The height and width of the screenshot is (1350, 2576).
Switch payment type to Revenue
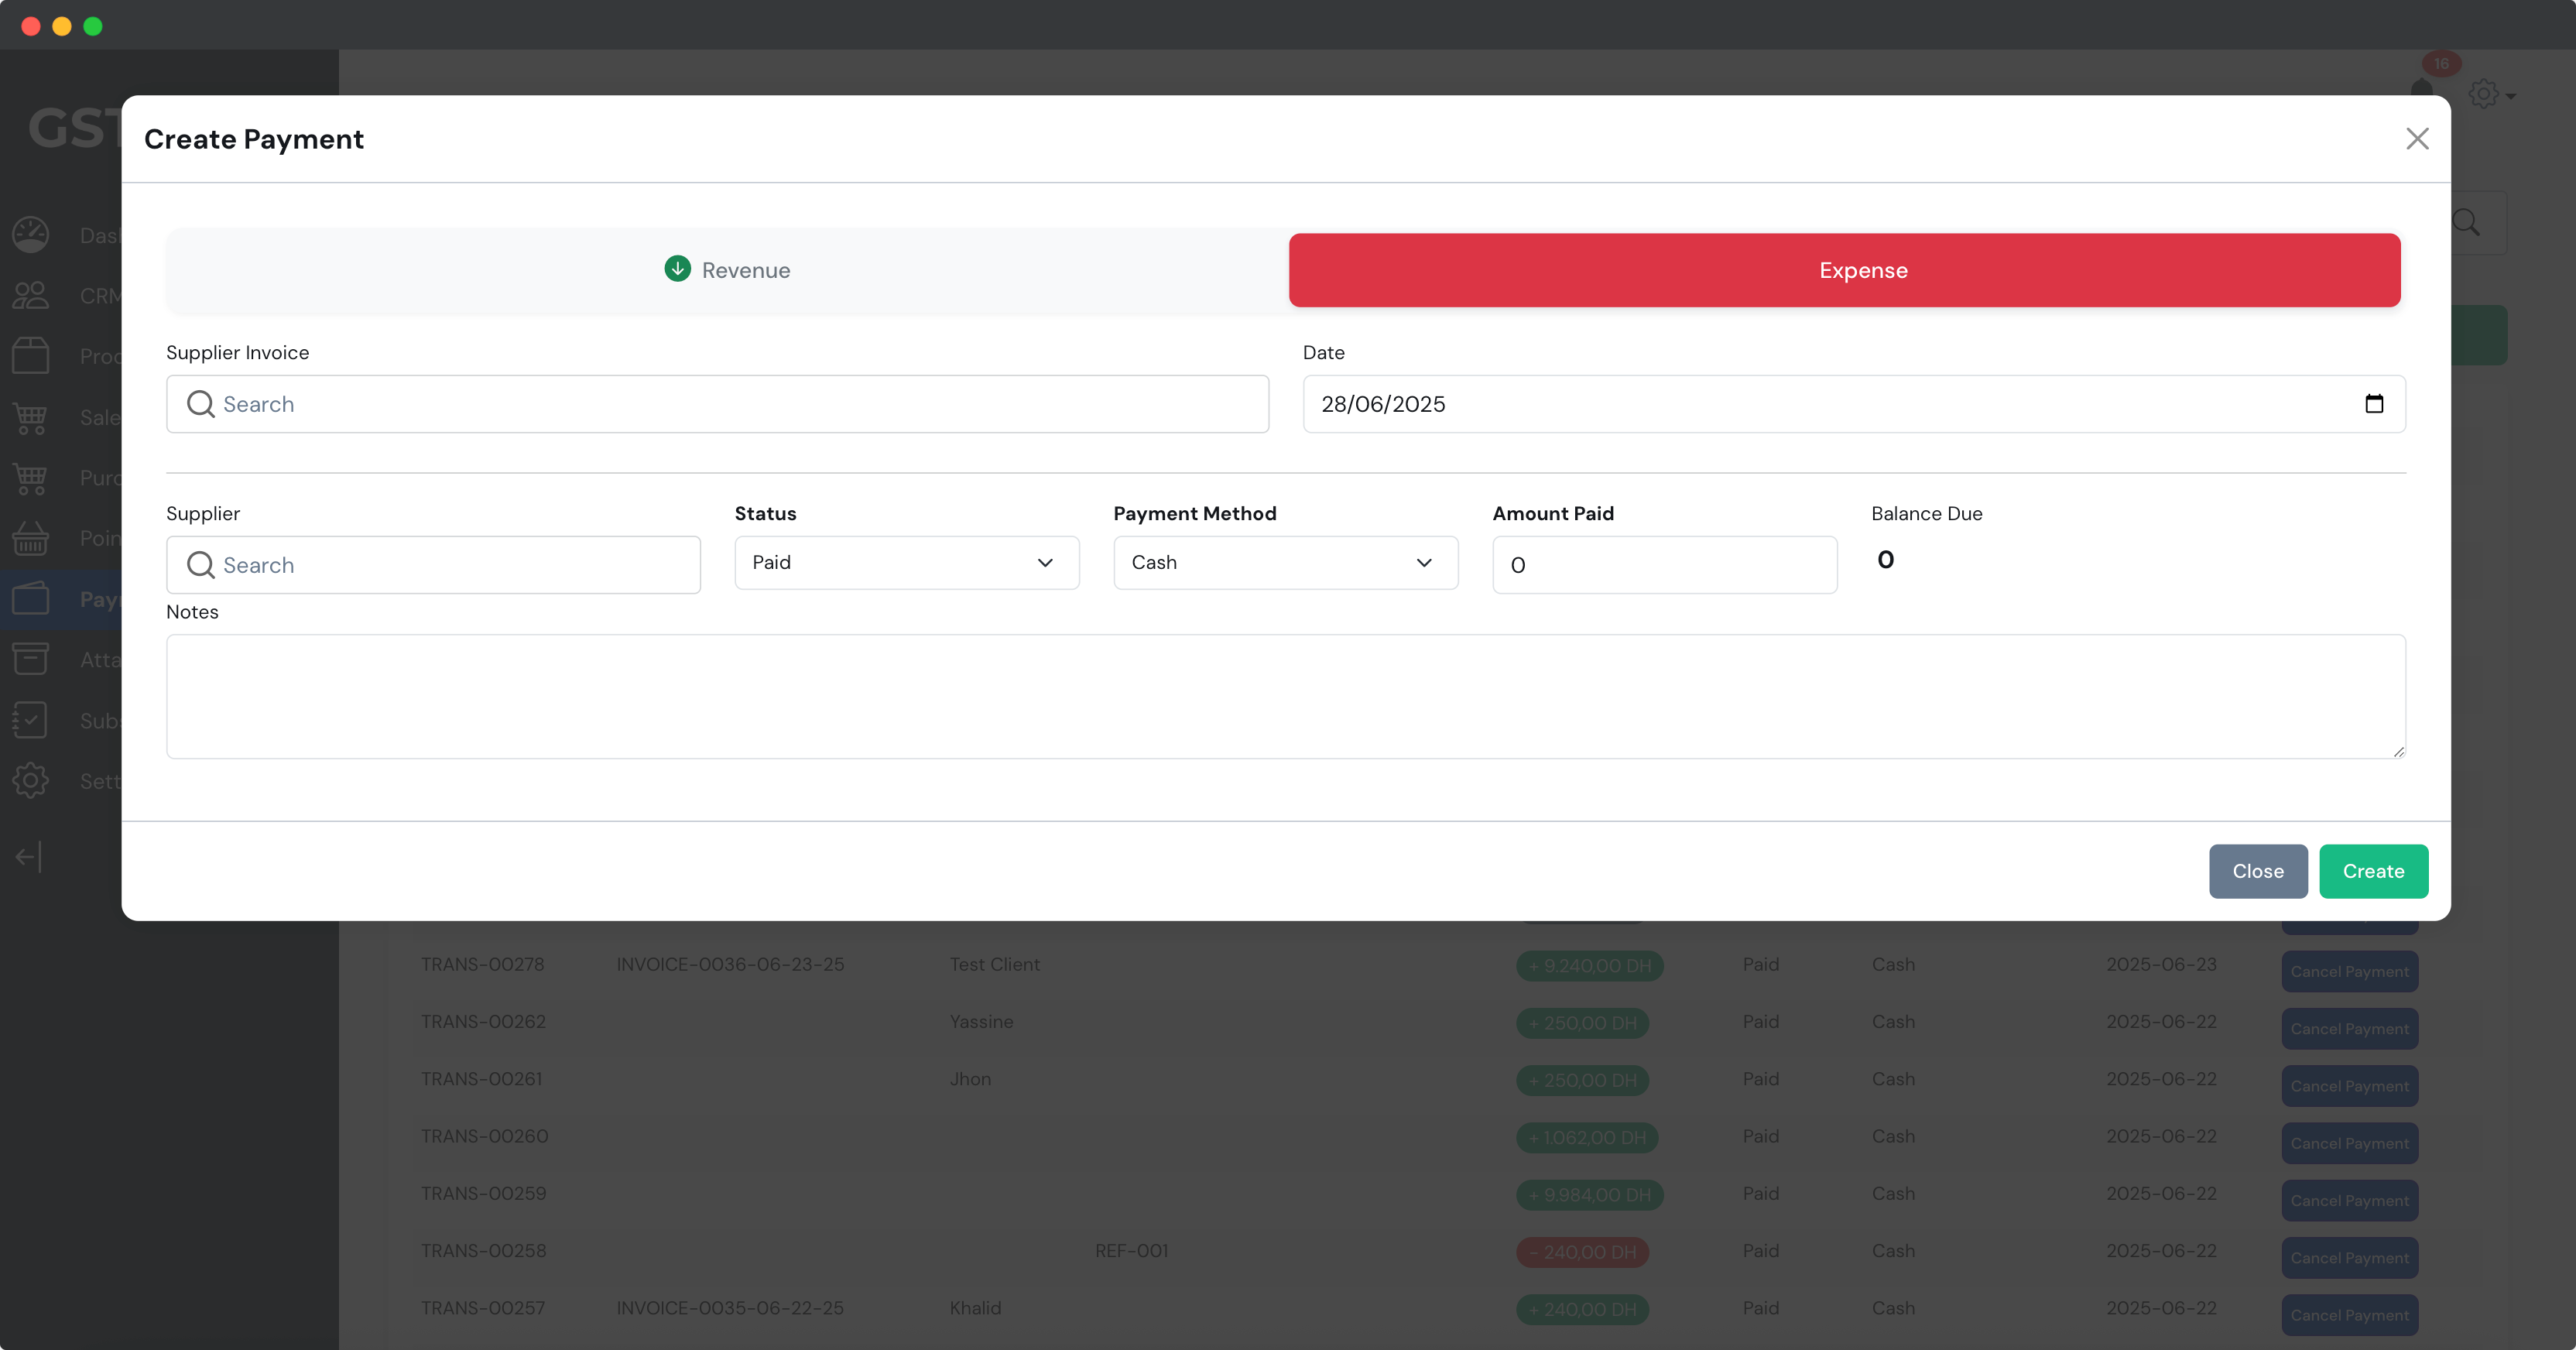[727, 270]
